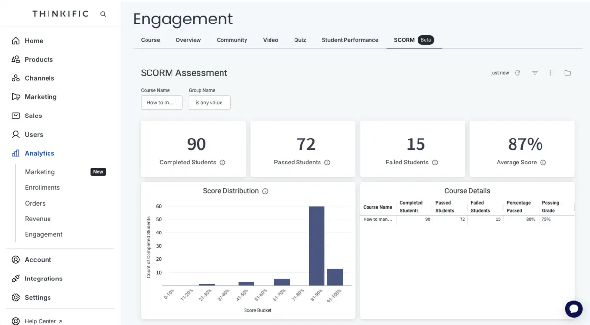Screen dimensions: 590x325
Task: Select the Video tab
Action: [x=270, y=40]
